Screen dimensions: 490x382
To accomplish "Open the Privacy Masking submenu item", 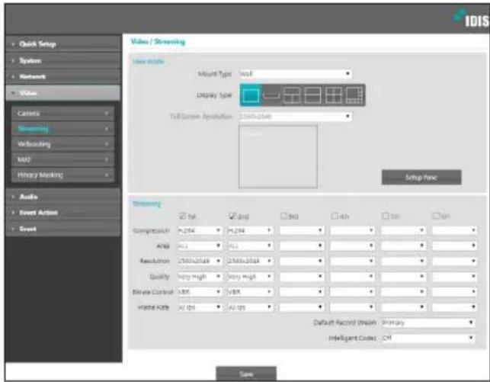I will 62,175.
